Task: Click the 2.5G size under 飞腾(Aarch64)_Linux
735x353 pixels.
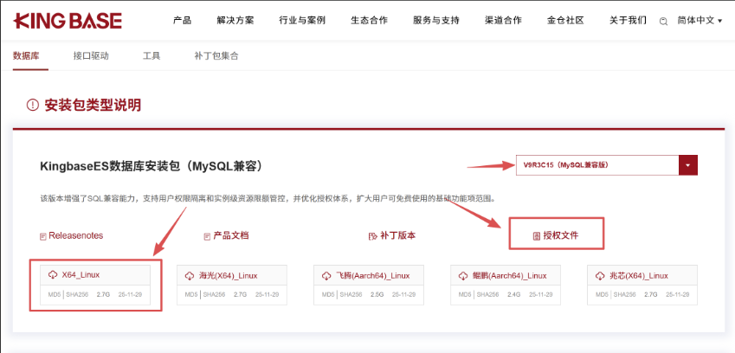Action: [377, 295]
